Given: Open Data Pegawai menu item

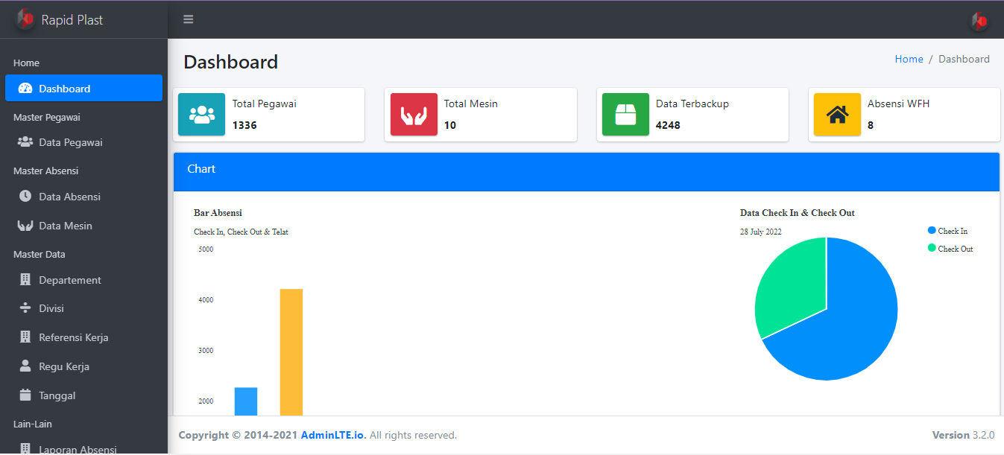Looking at the screenshot, I should tap(71, 142).
